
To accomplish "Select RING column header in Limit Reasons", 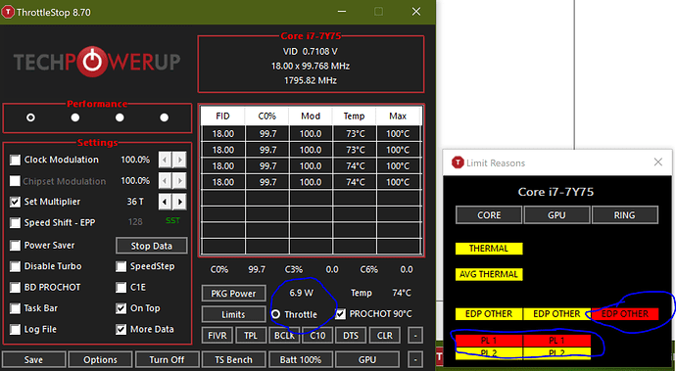I will point(625,215).
